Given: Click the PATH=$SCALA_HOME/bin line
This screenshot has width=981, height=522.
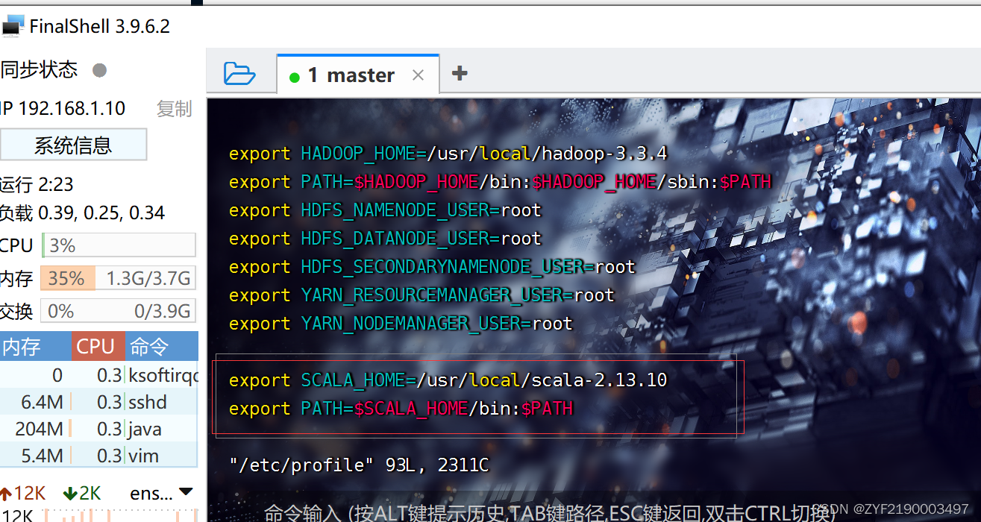Looking at the screenshot, I should (401, 409).
